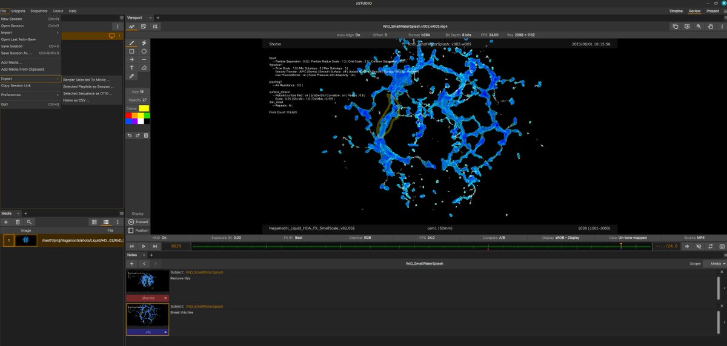Screen dimensions: 727x346
Task: Open the current yellow Colour swatch
Action: pyautogui.click(x=144, y=108)
